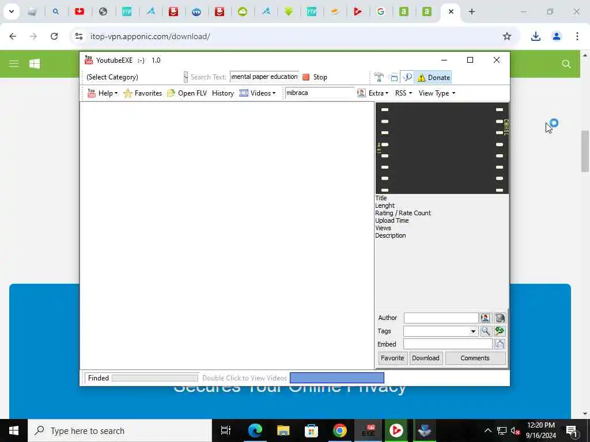Open a new Chrome tab with plus
The width and height of the screenshot is (590, 442).
point(471,12)
